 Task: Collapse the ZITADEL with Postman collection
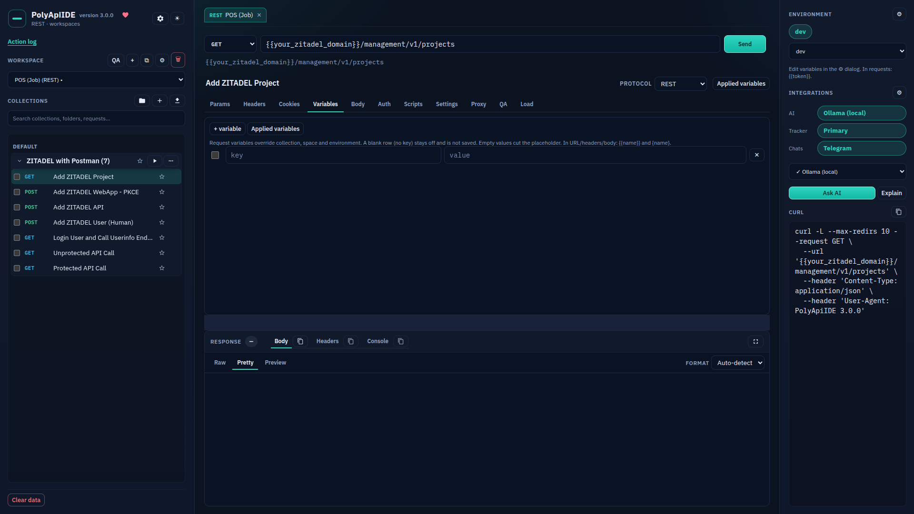pos(20,161)
